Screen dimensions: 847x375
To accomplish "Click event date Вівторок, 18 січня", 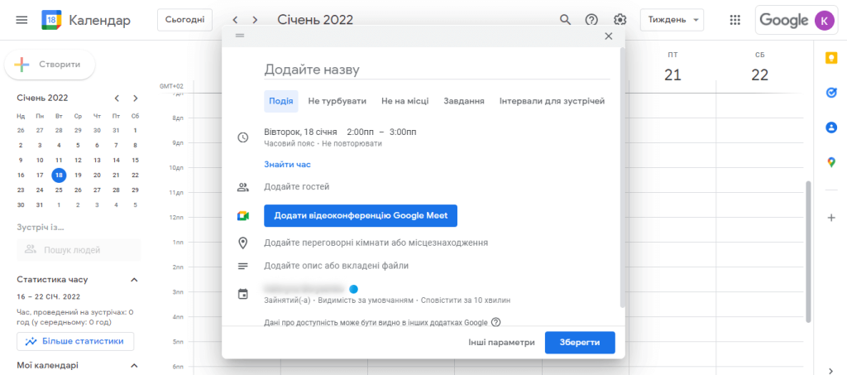I will (300, 132).
